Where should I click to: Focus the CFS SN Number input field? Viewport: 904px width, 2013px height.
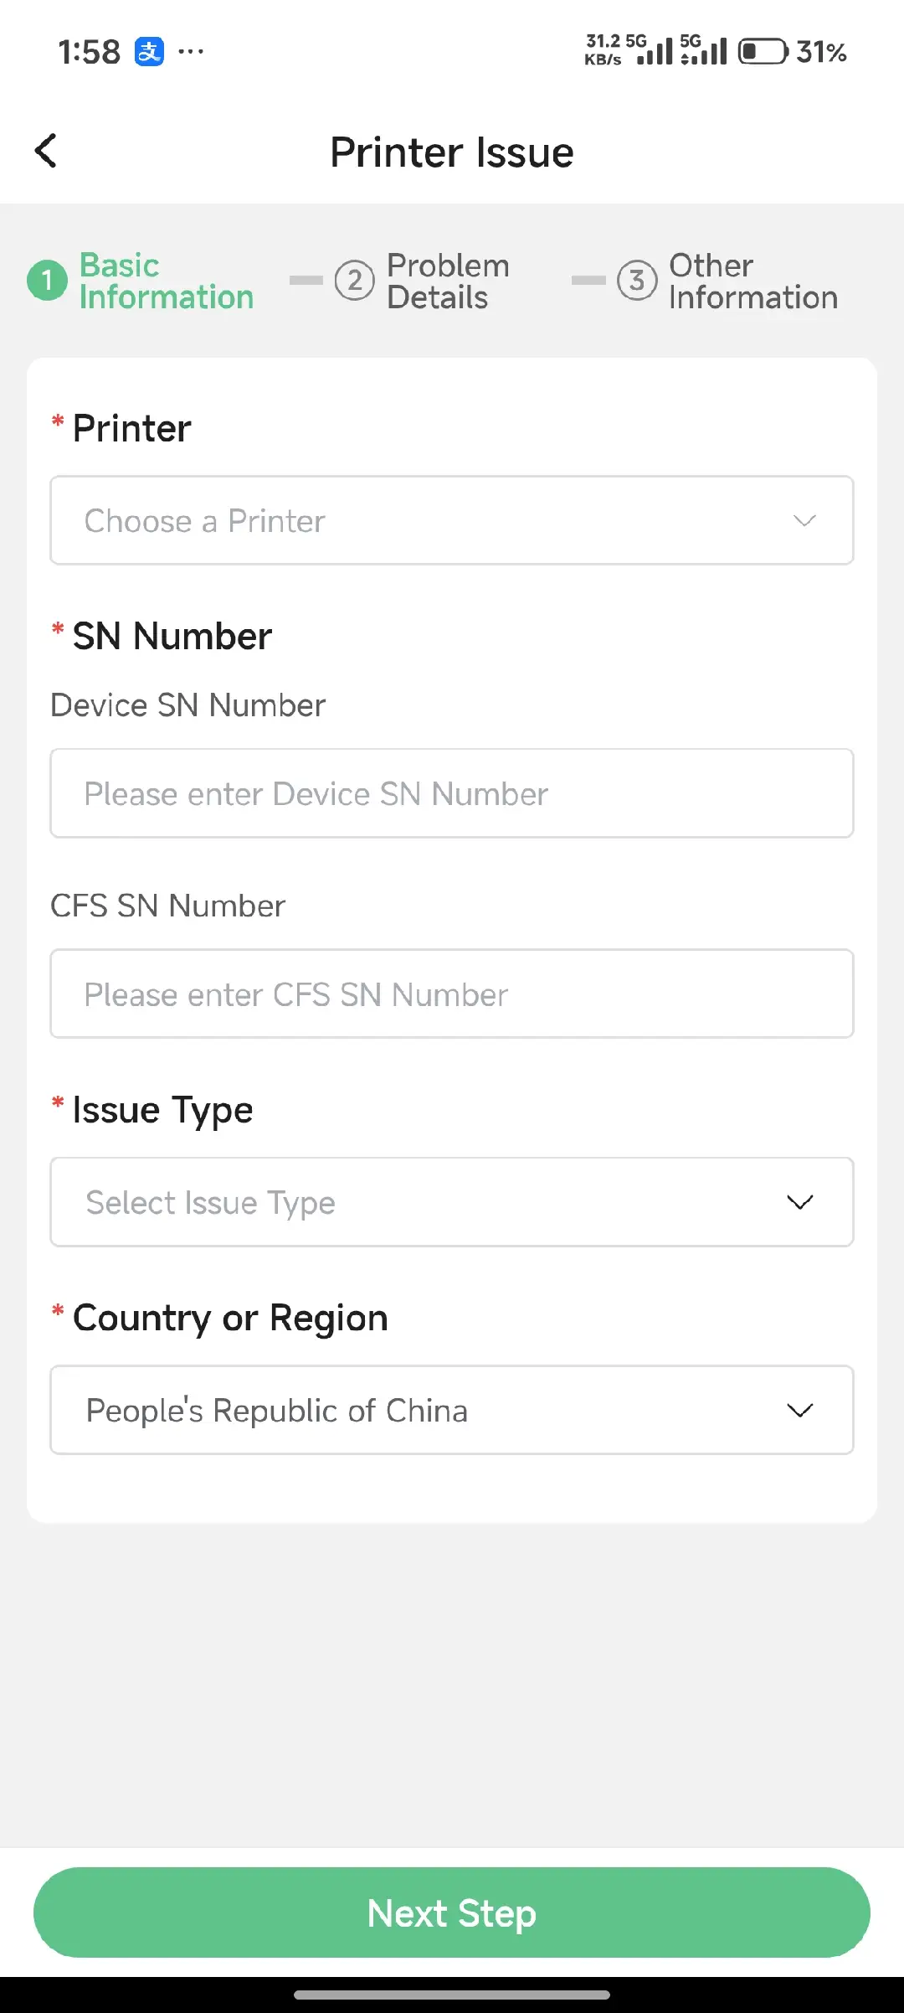(x=452, y=994)
